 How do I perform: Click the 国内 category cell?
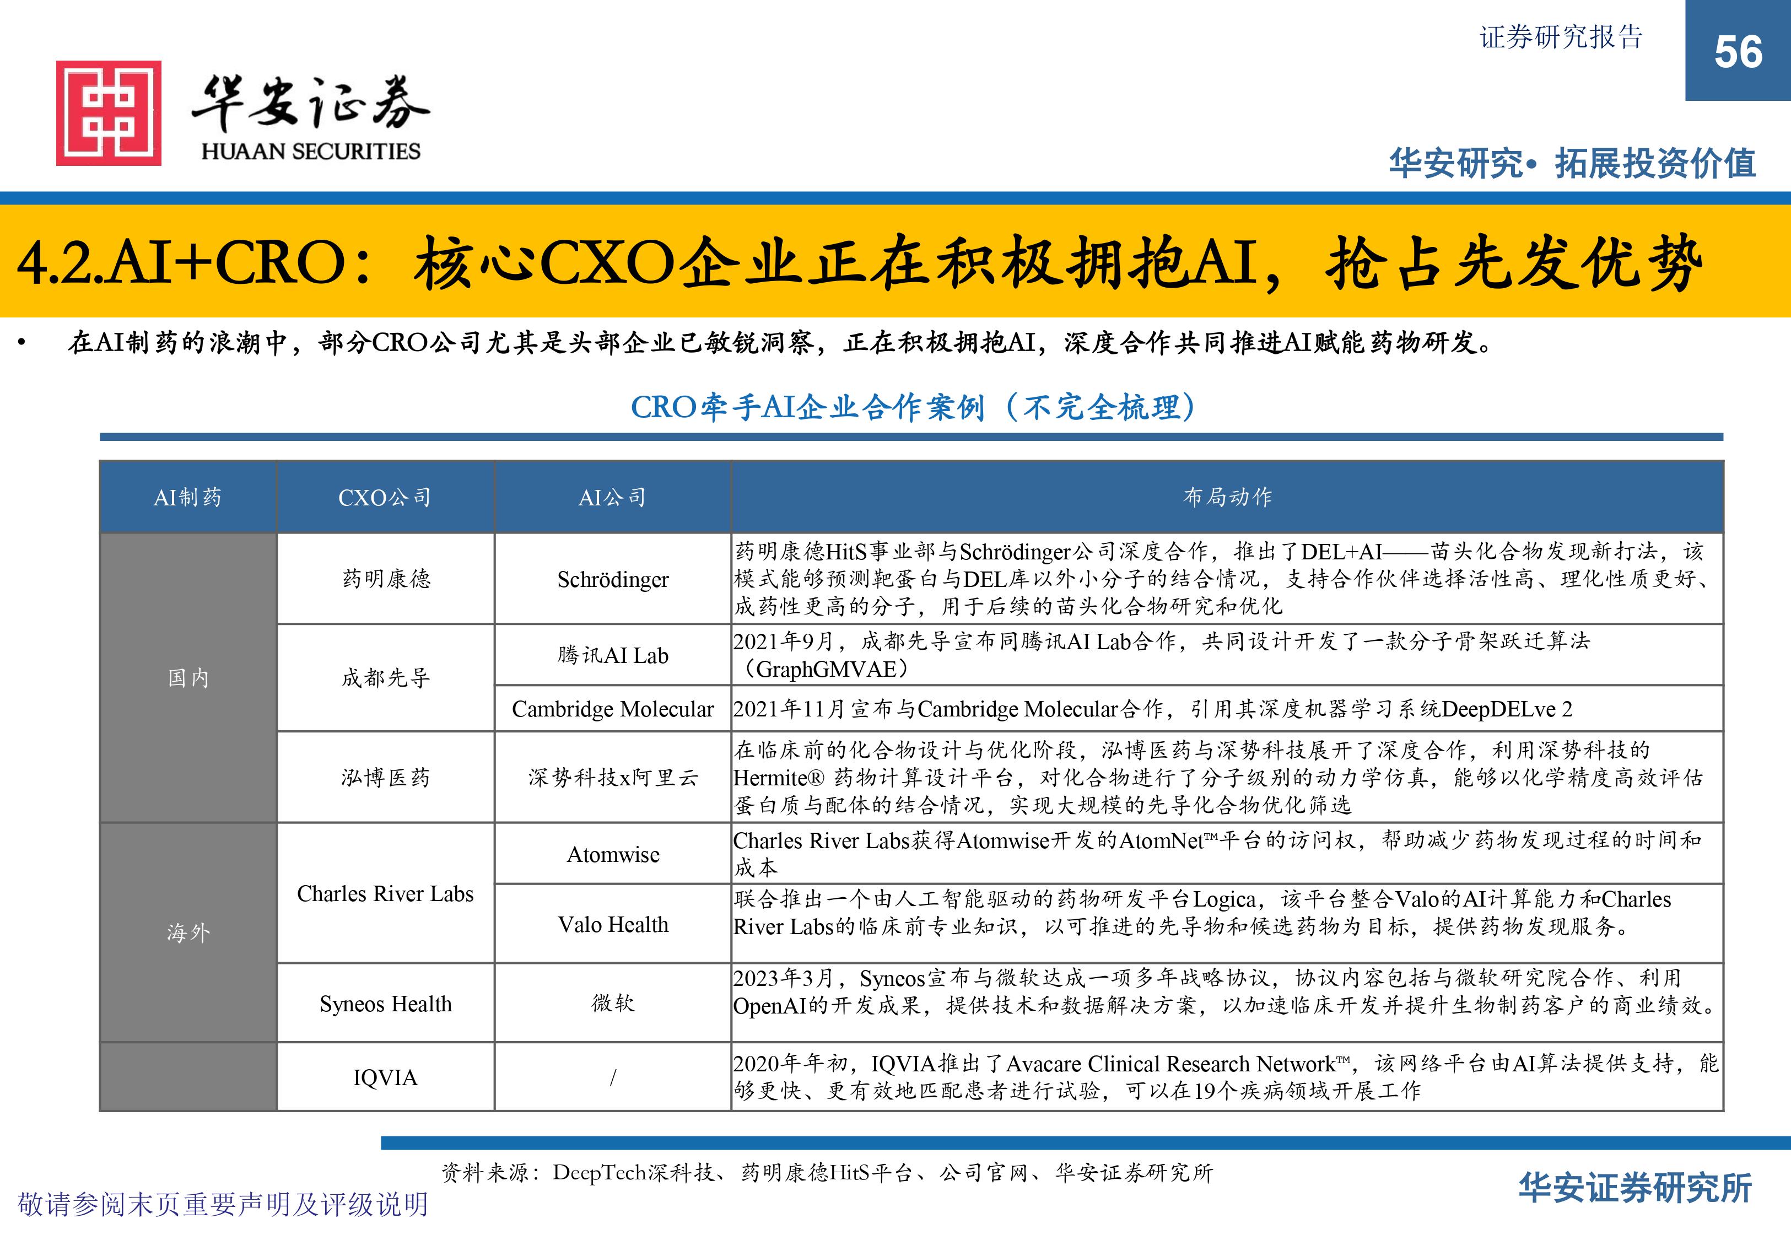tap(188, 677)
